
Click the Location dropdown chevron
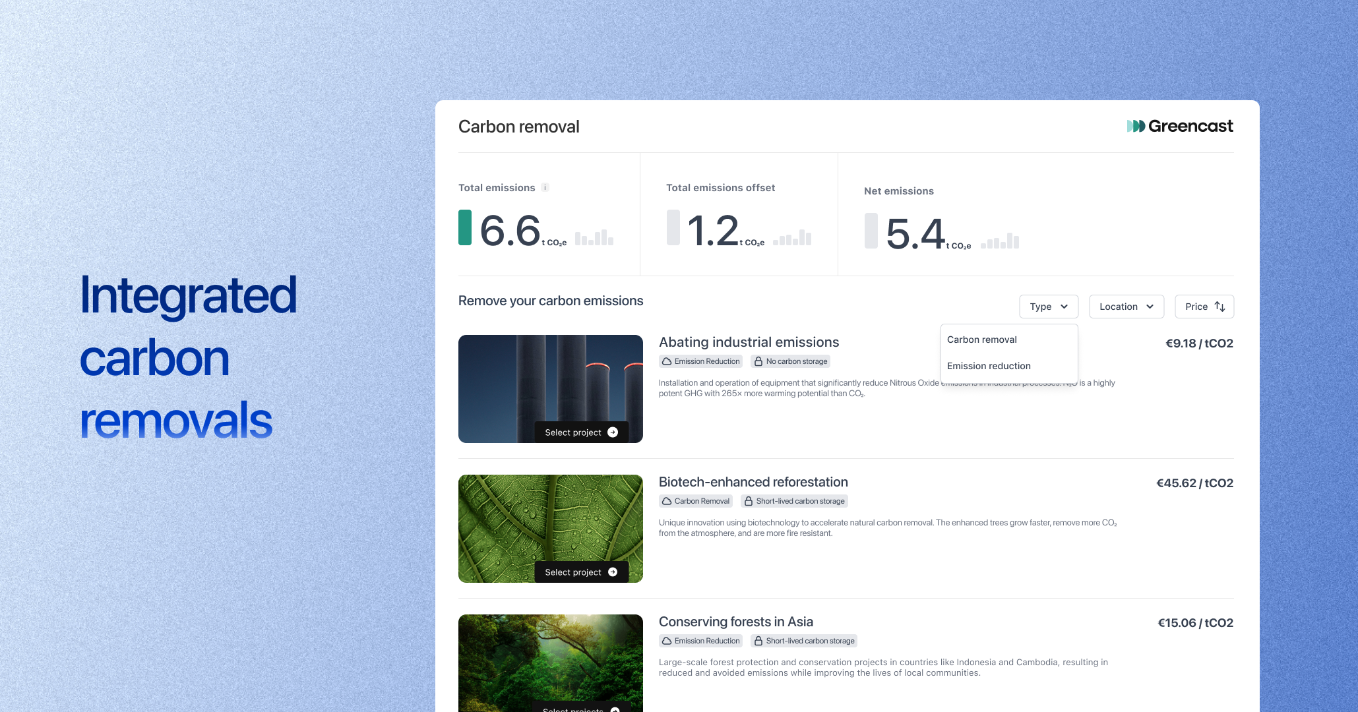[x=1150, y=307]
